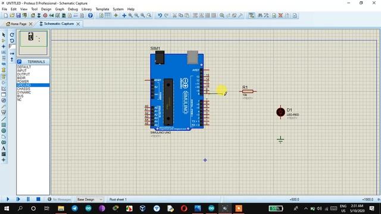The image size is (381, 214).
Task: Click the Zoom Out magnifier icon
Action: [136, 15]
